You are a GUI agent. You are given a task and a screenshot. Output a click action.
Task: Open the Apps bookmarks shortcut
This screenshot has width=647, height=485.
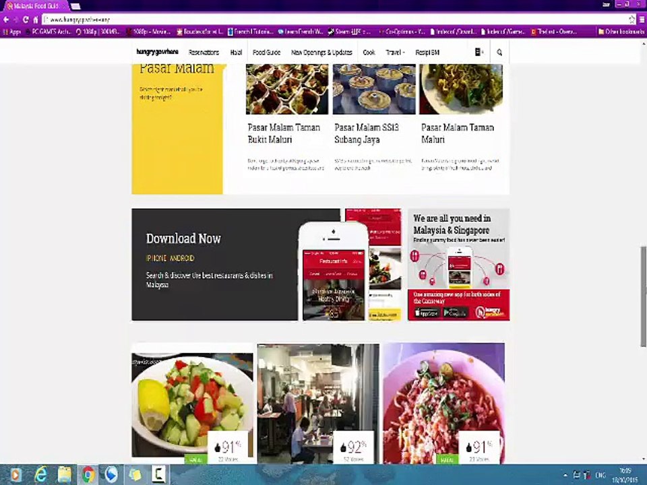pyautogui.click(x=11, y=32)
